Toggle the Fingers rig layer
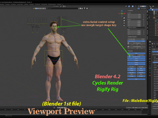Viewport: 158px width, 118px height. point(136,63)
